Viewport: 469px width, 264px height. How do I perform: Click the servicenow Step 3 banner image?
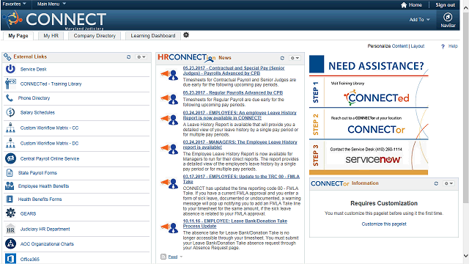(x=373, y=159)
